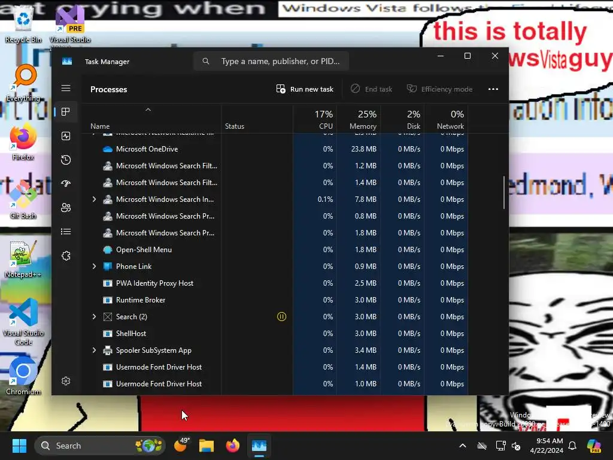This screenshot has height=460, width=613.
Task: Select the PWA Identity Proxy Host process
Action: [275, 283]
